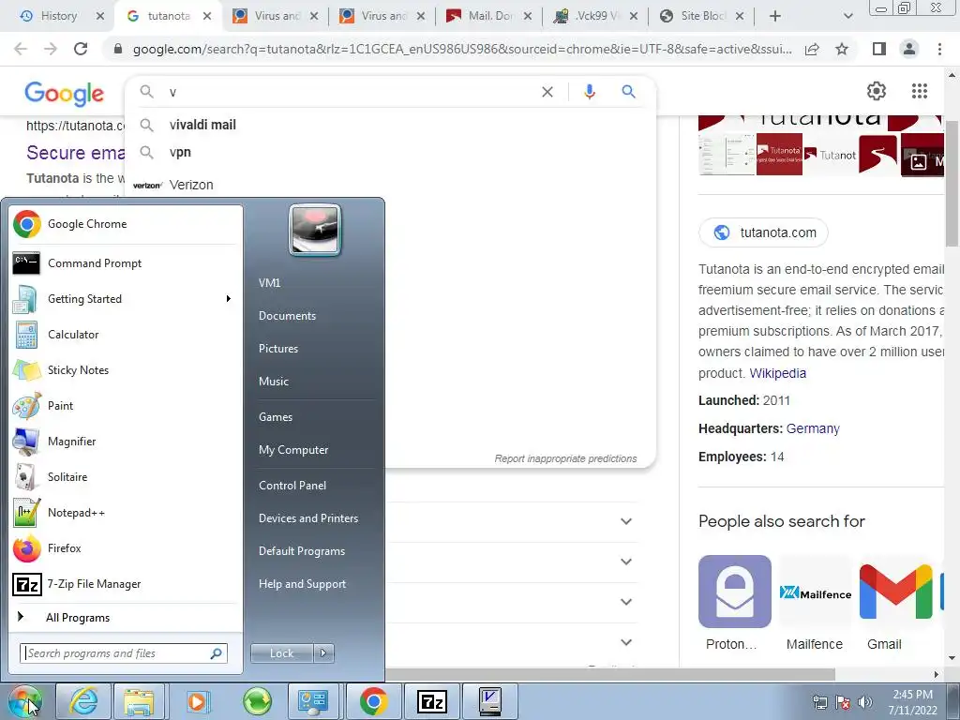Open Pictures from Start menu
960x720 pixels.
pyautogui.click(x=278, y=349)
